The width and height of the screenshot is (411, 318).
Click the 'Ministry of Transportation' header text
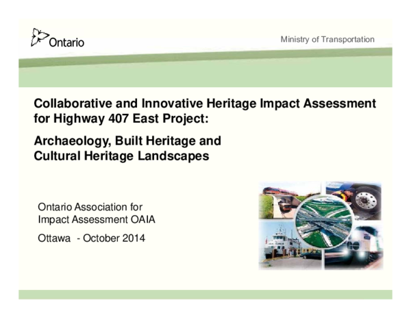[327, 39]
